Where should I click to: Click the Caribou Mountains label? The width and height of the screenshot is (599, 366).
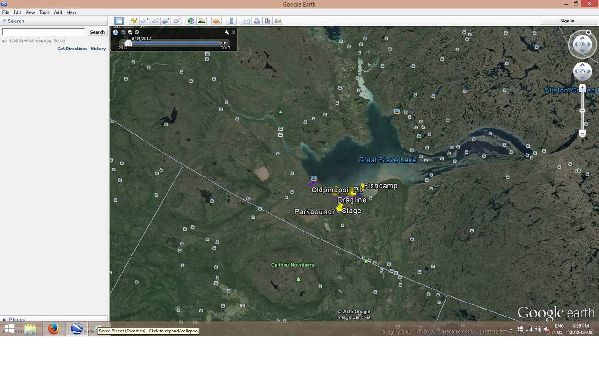(292, 265)
